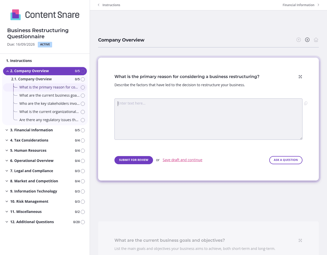Toggle status circle for key stakeholders question
This screenshot has height=255, width=327.
point(83,104)
